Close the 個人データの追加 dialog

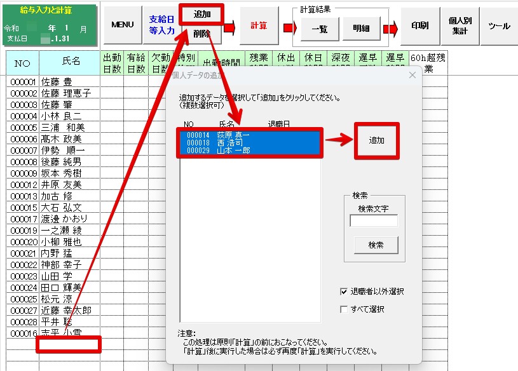tap(412, 75)
